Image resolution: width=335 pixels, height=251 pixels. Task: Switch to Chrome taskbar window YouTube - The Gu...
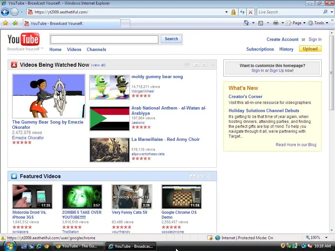(x=79, y=246)
